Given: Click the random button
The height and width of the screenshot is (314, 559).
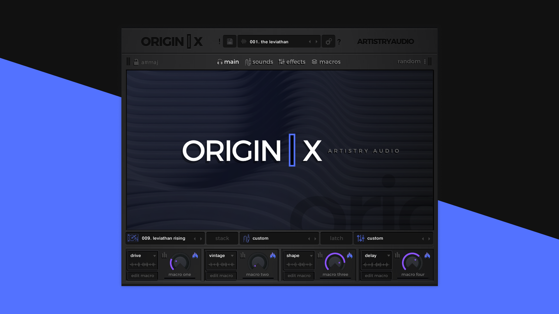Looking at the screenshot, I should pos(409,61).
